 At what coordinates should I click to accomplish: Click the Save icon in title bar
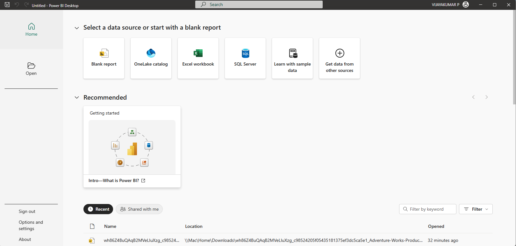pos(7,5)
